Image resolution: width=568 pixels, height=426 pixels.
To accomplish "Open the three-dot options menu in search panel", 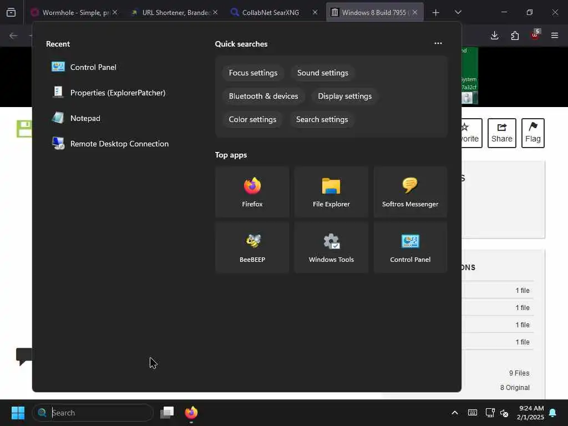I will (x=438, y=43).
